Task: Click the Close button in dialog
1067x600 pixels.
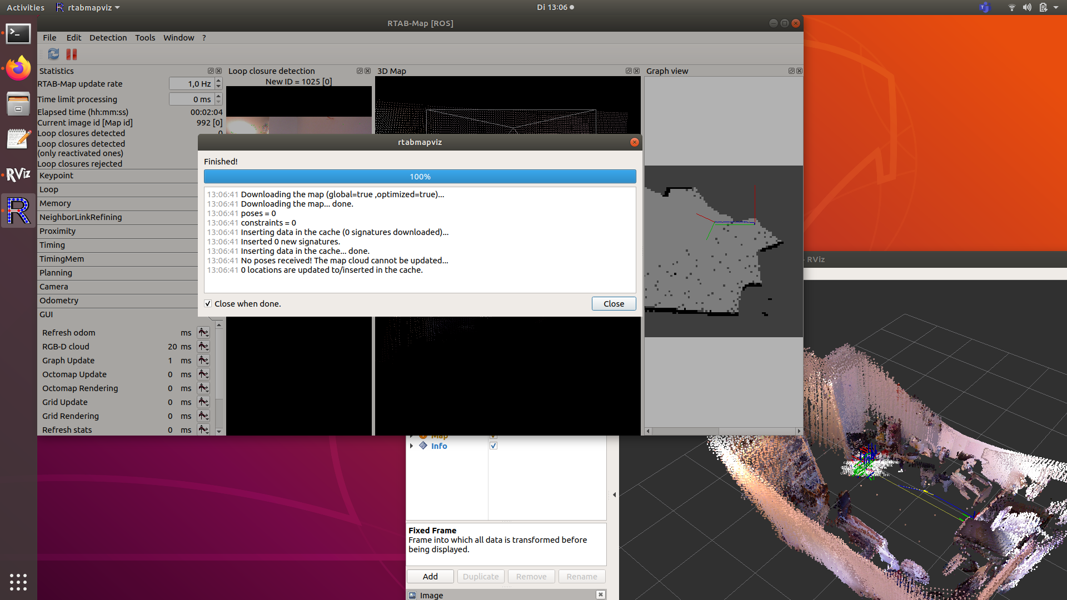Action: click(614, 304)
